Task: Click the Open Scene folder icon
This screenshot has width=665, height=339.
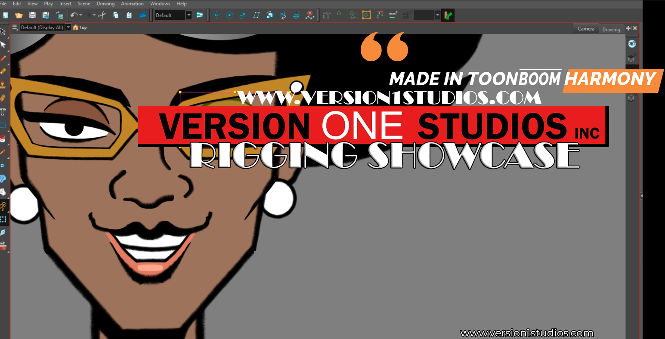Action: (19, 15)
